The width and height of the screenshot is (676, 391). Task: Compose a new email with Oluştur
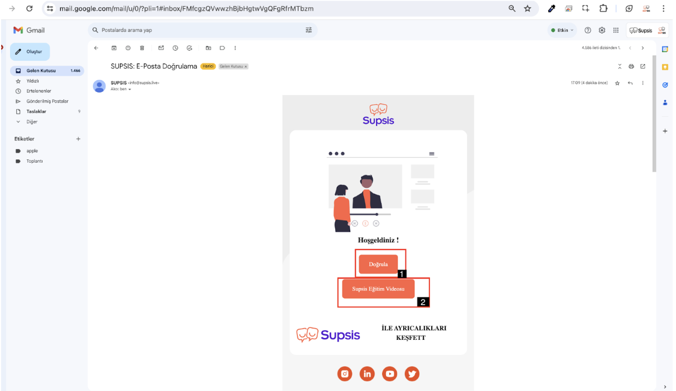30,52
